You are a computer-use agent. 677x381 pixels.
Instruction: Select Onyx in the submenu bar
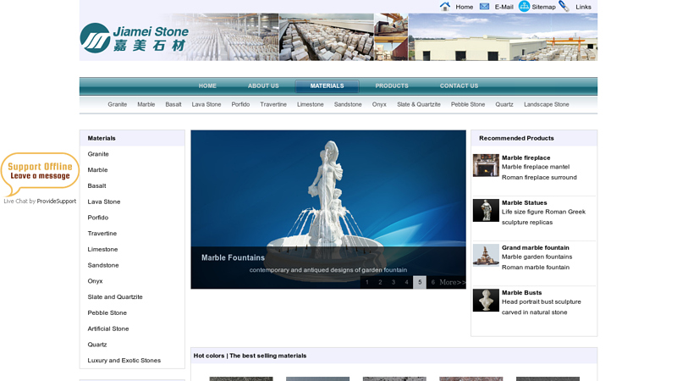379,104
